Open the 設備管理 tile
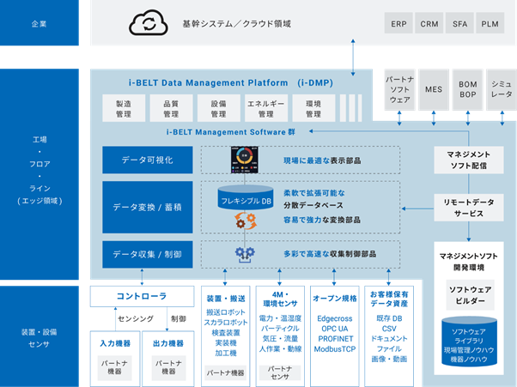This screenshot has width=517, height=387. (219, 108)
